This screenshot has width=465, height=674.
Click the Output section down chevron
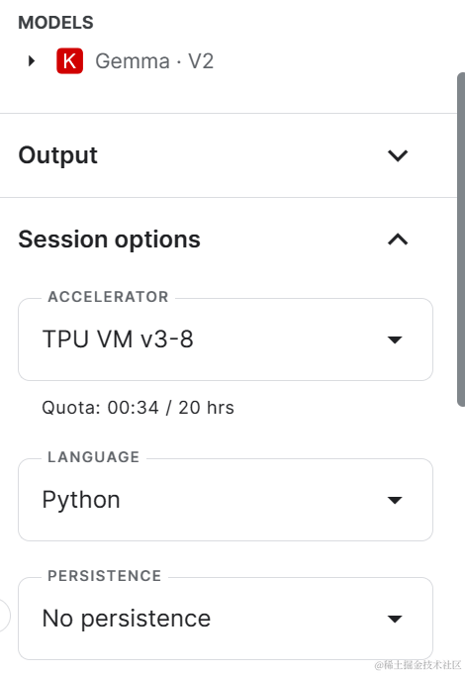click(x=398, y=155)
